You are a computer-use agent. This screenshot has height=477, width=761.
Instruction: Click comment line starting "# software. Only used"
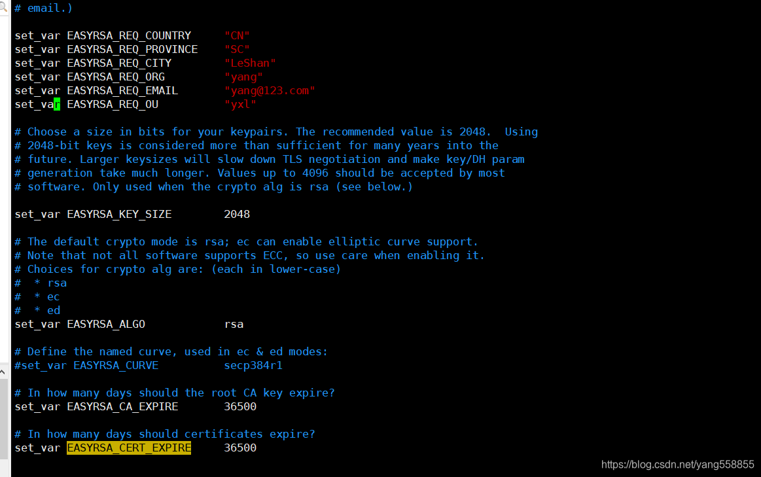click(214, 187)
